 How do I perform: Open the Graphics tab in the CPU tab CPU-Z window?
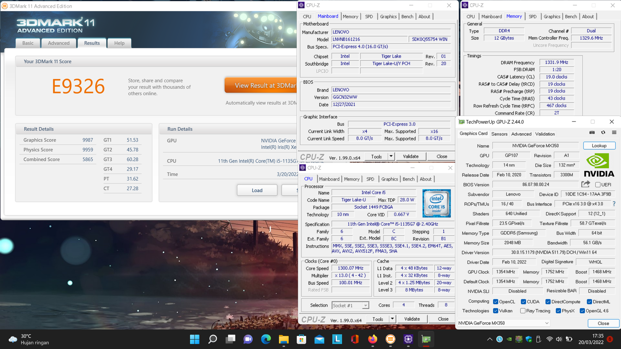coord(389,179)
